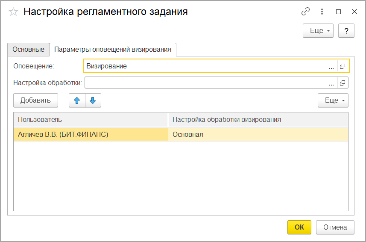This screenshot has height=242, width=366.
Task: Open the Настройка обработки value form icon
Action: pyautogui.click(x=343, y=83)
